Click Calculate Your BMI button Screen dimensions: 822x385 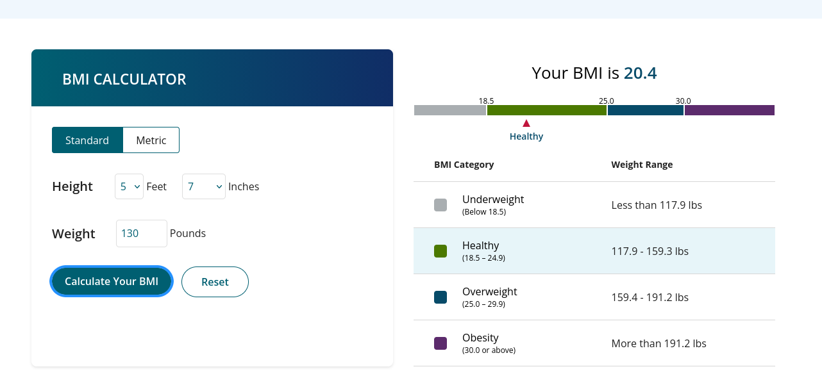pyautogui.click(x=112, y=281)
